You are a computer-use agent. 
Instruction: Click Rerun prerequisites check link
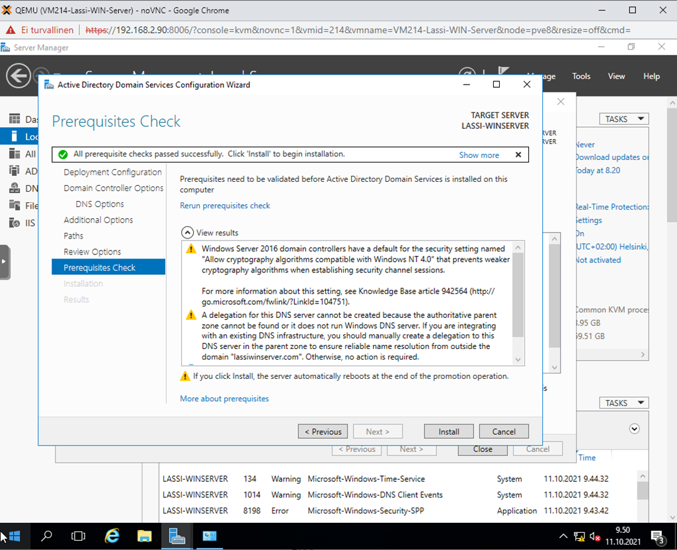click(x=225, y=206)
